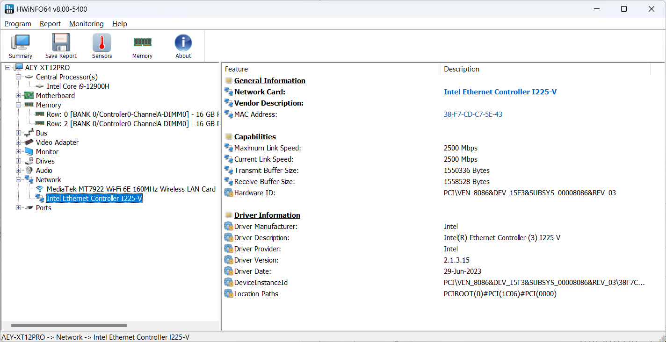Open the Sensors thermometer icon
The image size is (666, 342).
(102, 43)
